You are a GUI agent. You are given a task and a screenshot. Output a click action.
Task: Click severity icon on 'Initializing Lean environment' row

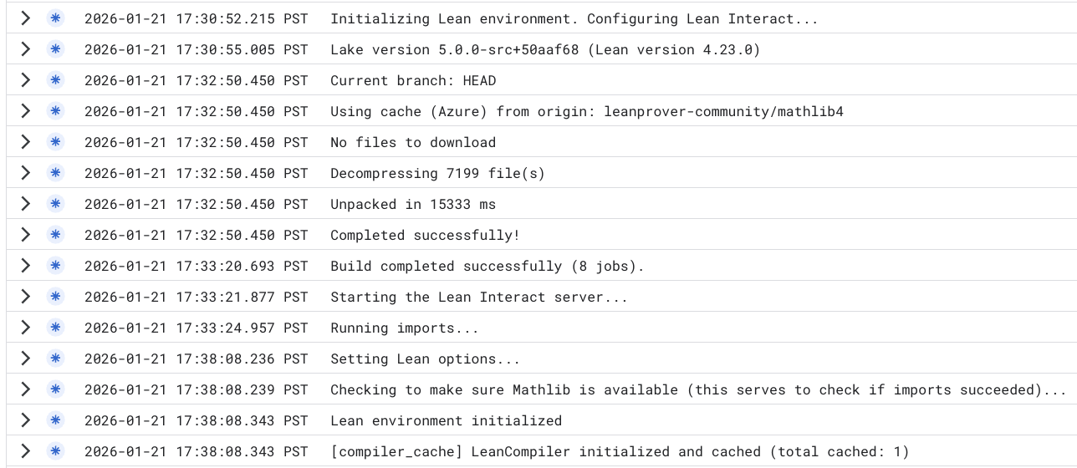coord(55,18)
